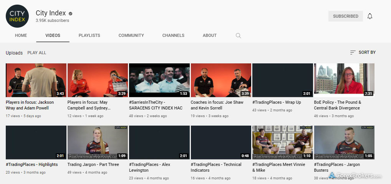391x184 pixels.
Task: Open Coaches in focus video thumbnail
Action: pyautogui.click(x=221, y=80)
